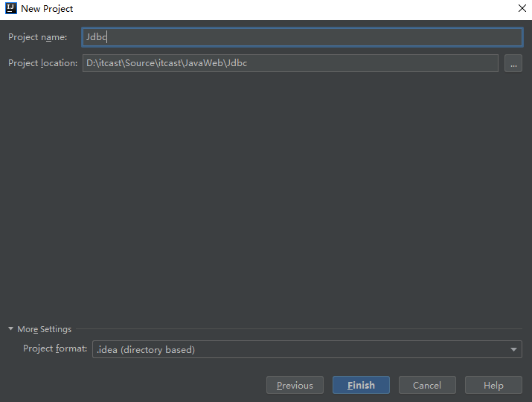Go back with the Previous button
Image resolution: width=532 pixels, height=402 pixels.
(295, 385)
